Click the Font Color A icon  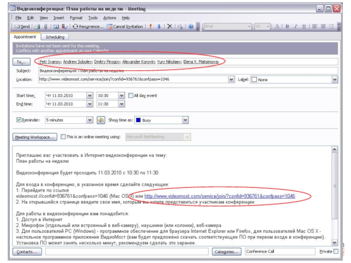[277, 26]
